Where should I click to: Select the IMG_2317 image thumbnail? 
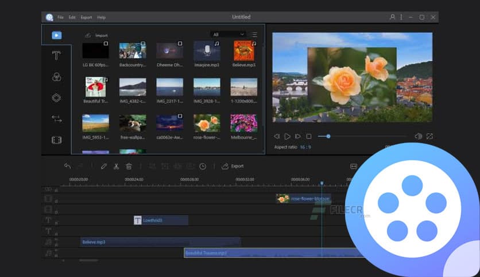169,87
